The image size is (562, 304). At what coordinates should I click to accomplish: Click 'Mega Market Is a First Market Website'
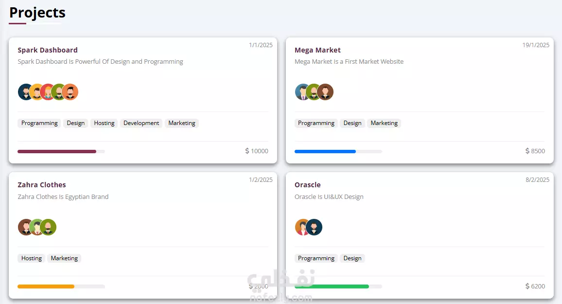[x=349, y=62]
